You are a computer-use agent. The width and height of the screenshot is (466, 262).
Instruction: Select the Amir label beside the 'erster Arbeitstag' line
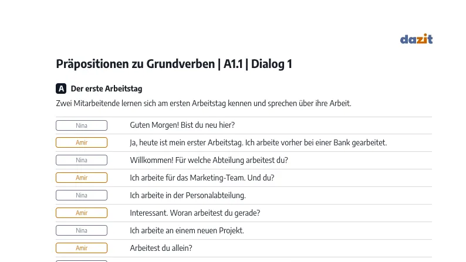pos(82,142)
